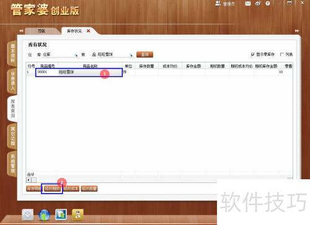
Task: Click the unit cell 件 in row 1
Action: coord(128,72)
